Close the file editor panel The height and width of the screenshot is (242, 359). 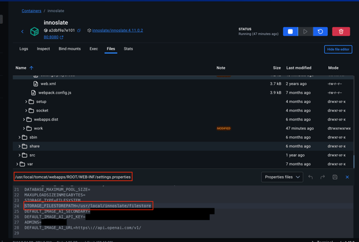pyautogui.click(x=347, y=177)
